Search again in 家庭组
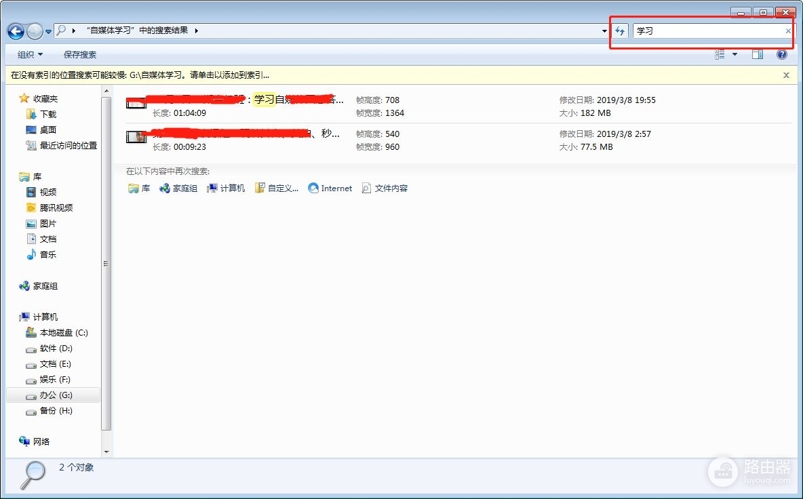 pos(178,188)
